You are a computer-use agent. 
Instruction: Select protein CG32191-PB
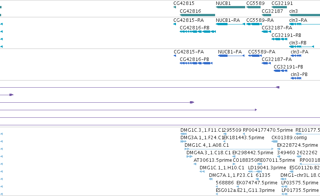pos(288,67)
